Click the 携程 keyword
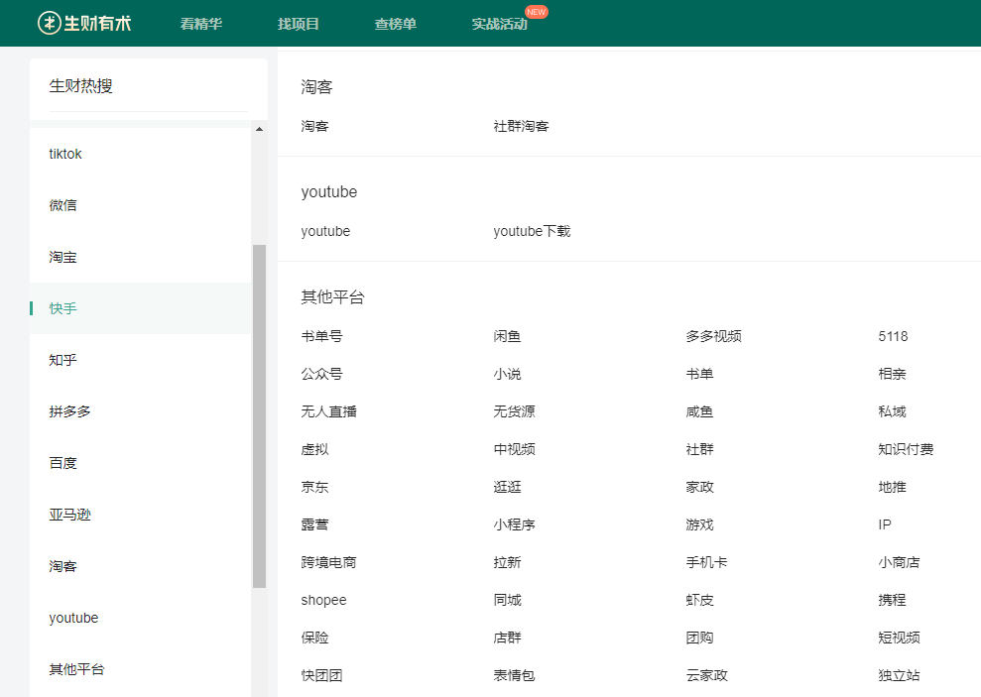 [892, 600]
